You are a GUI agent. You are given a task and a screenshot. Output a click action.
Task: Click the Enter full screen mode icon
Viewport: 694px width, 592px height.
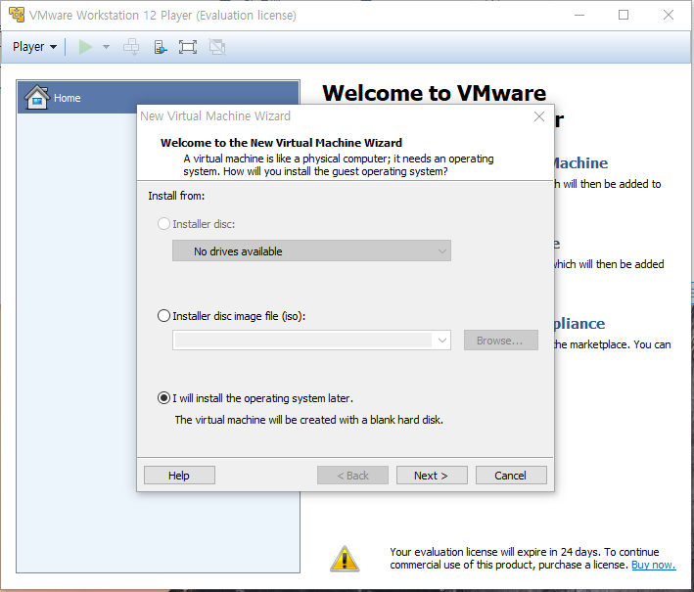click(188, 47)
